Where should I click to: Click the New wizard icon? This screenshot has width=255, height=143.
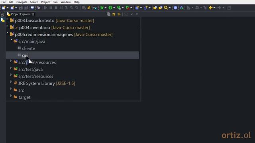click(x=4, y=8)
